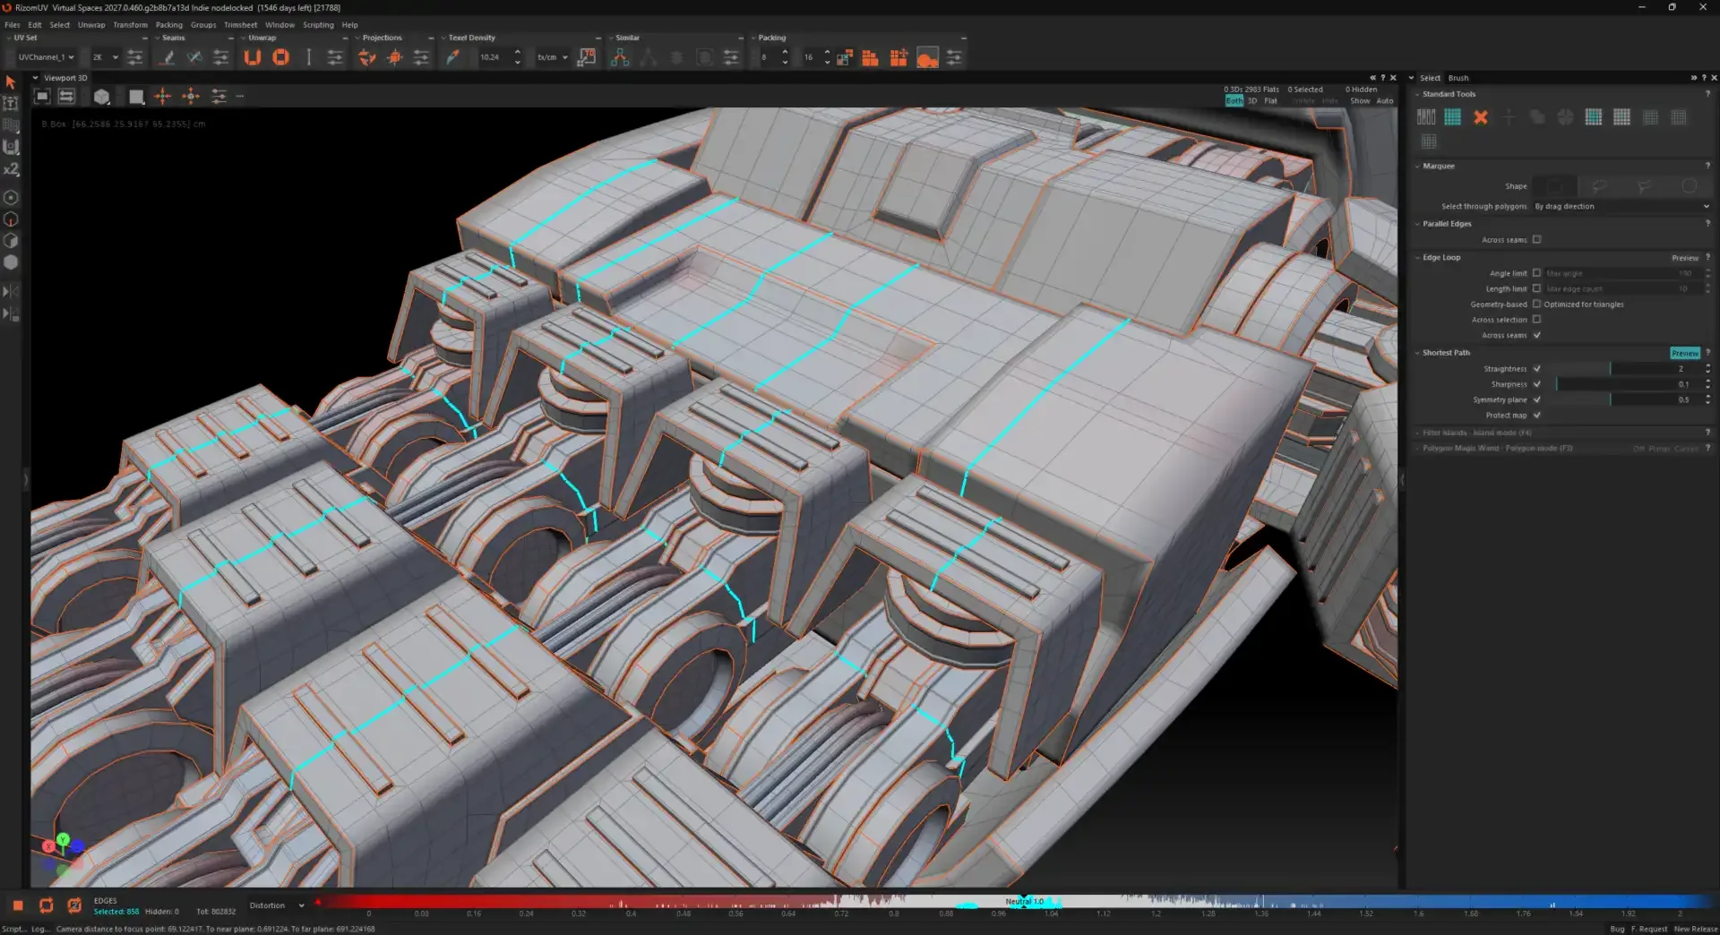This screenshot has width=1720, height=935.
Task: Enable Edge Loop Angle limit checkbox
Action: (x=1537, y=273)
